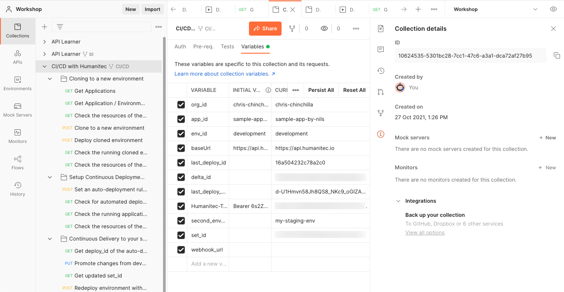The image size is (564, 292).
Task: Watch the collection via the eye toggle
Action: [324, 28]
